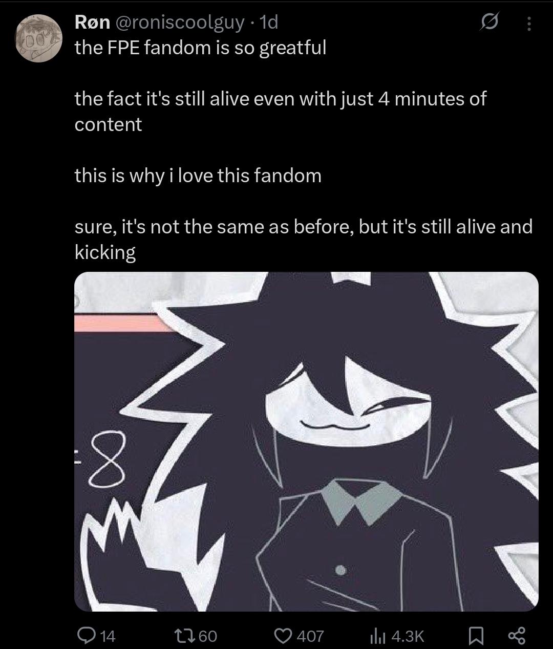Click the "this is why i love this fandom" line
The height and width of the screenshot is (649, 553).
[x=198, y=176]
